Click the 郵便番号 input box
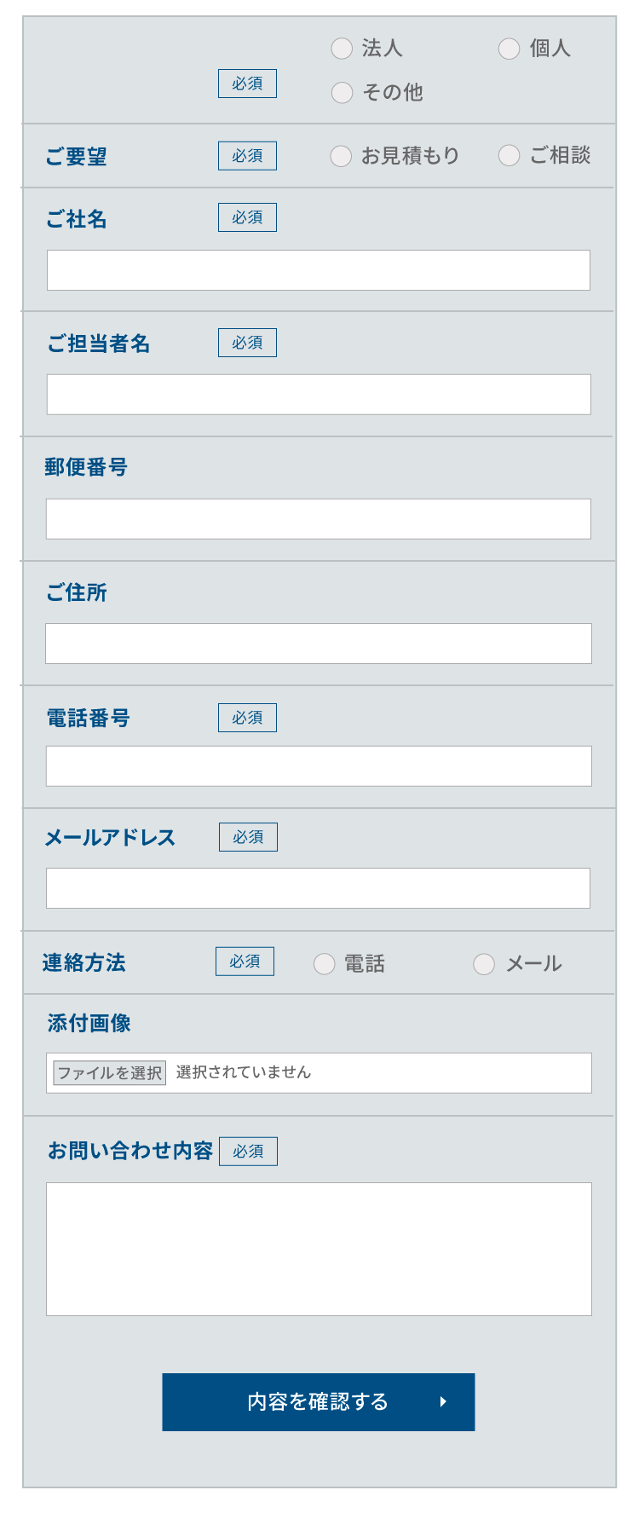 click(318, 519)
